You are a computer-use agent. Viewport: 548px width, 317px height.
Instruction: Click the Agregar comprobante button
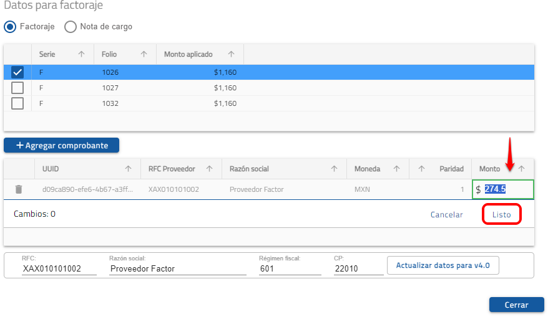point(61,146)
